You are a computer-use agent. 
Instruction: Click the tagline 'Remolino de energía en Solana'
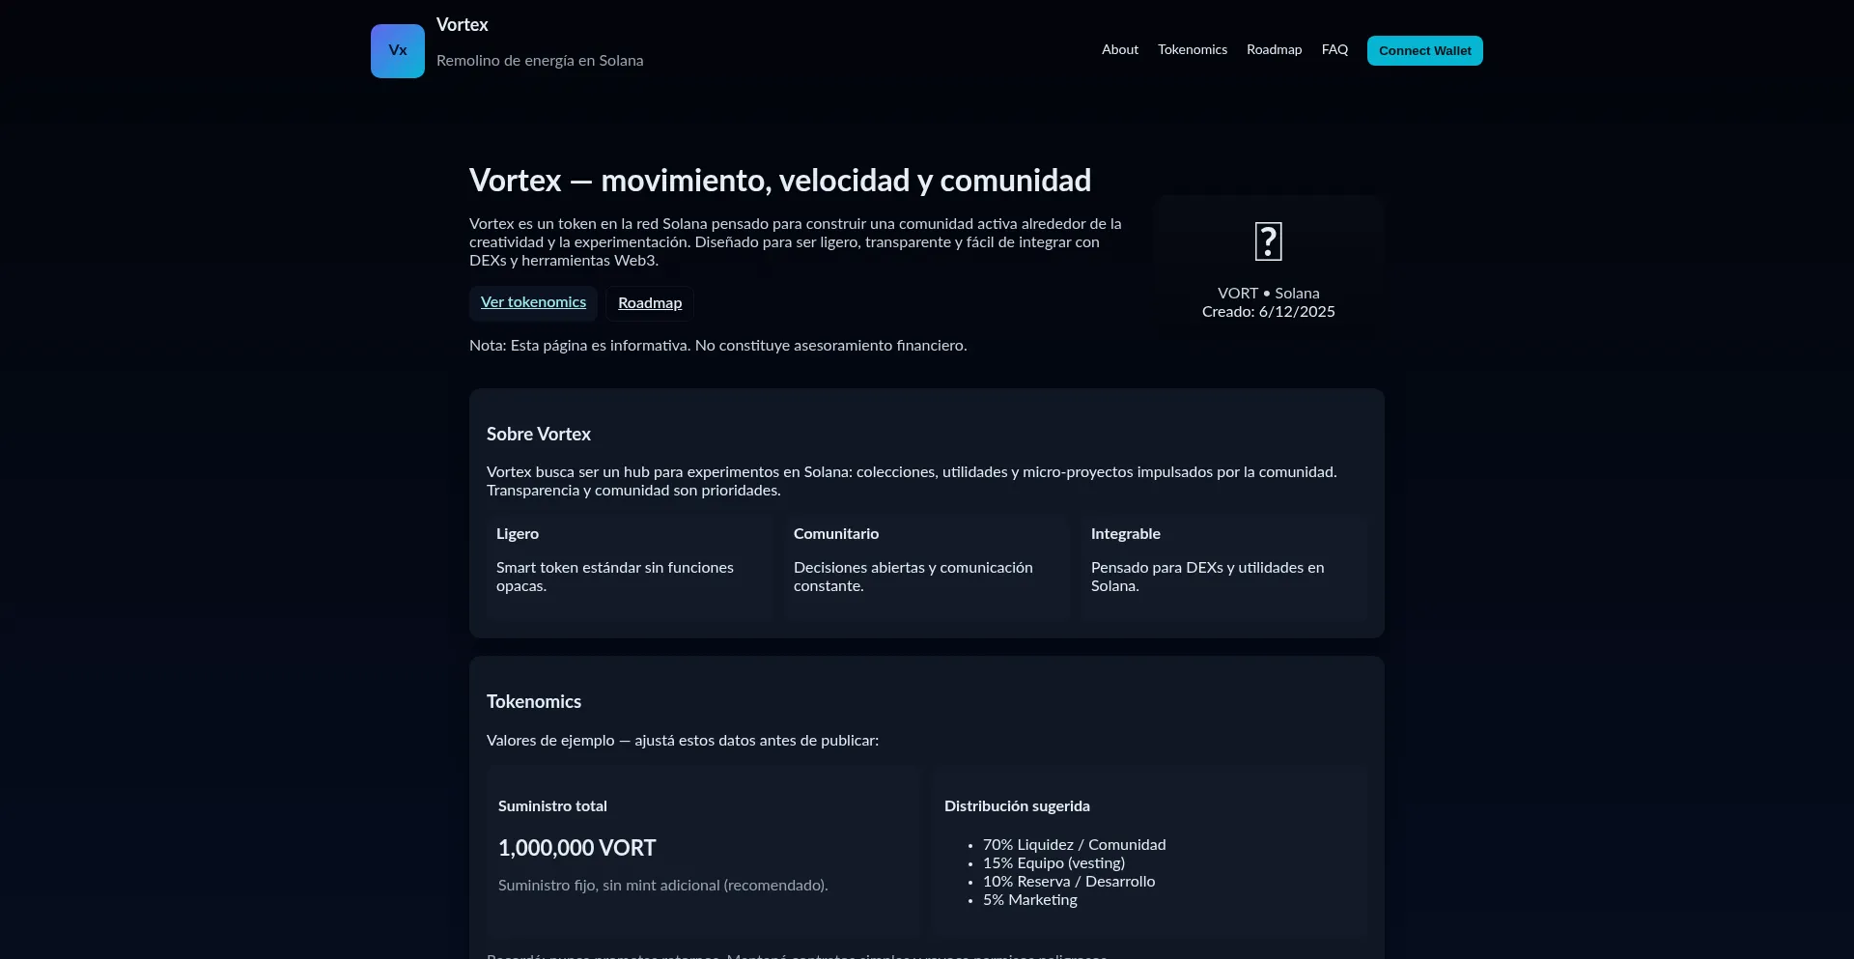(x=540, y=60)
